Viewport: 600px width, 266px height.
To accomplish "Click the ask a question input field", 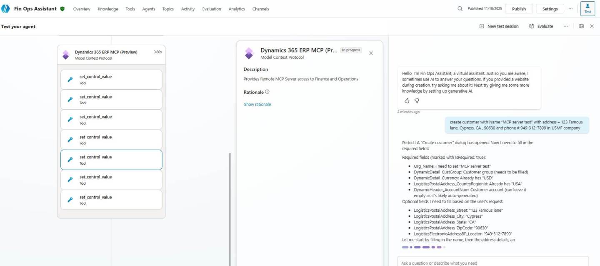I will (x=479, y=263).
